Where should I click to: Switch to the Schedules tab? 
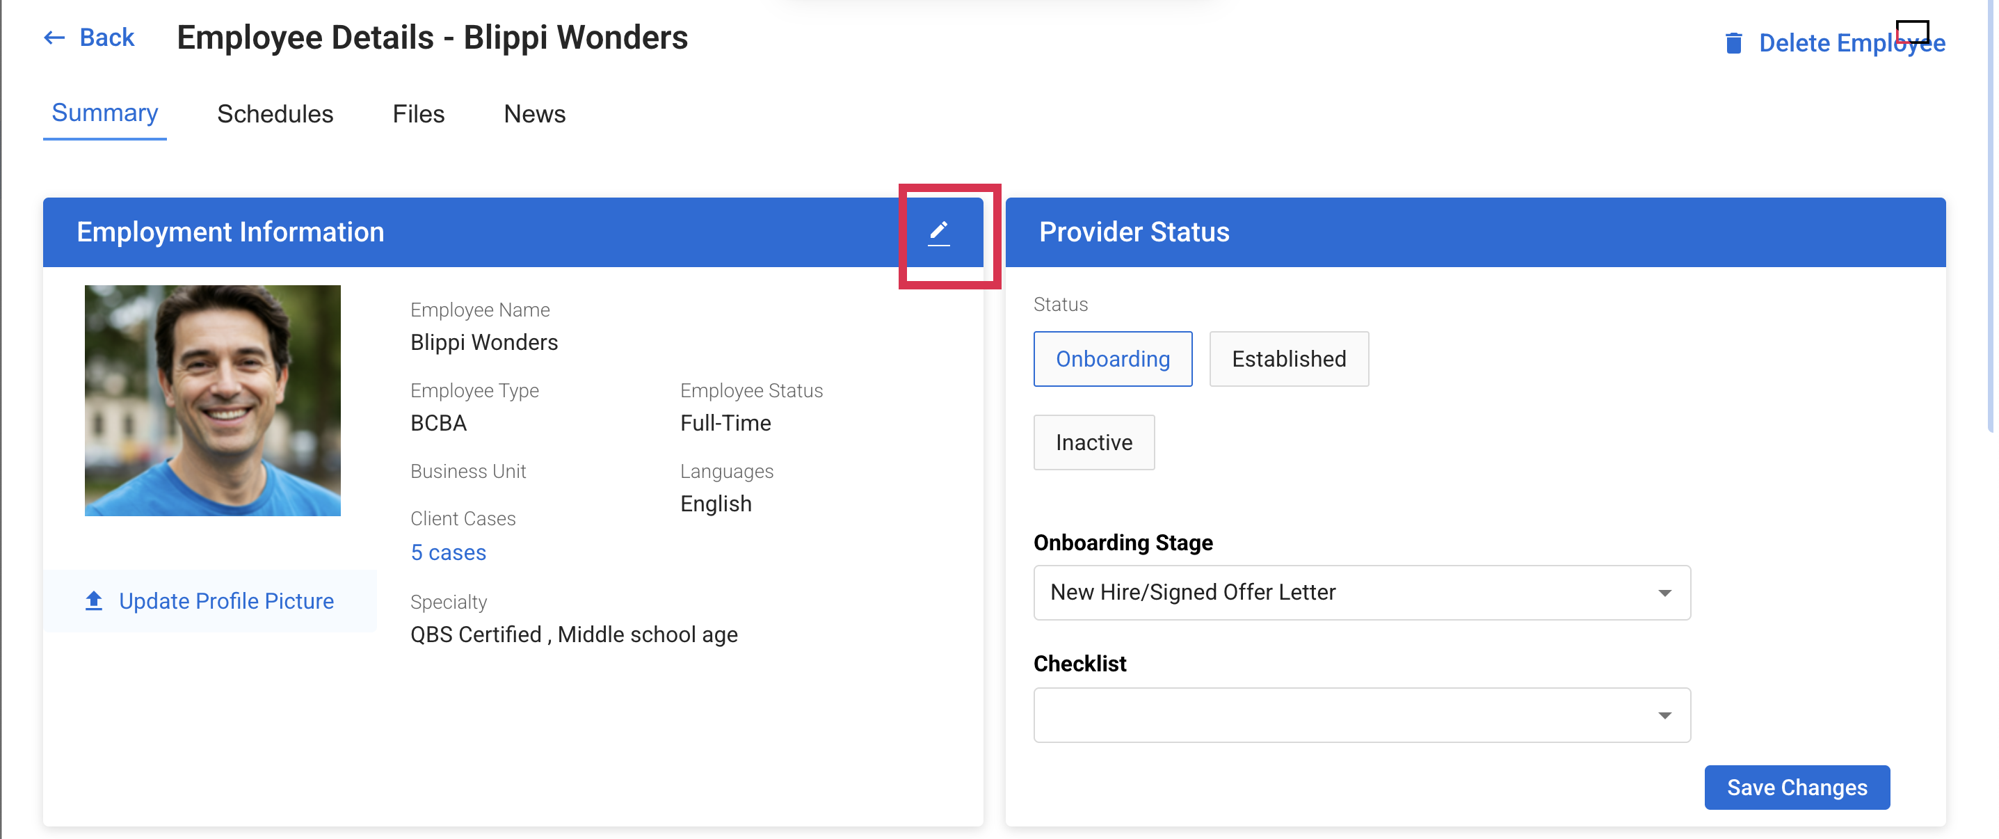click(275, 114)
